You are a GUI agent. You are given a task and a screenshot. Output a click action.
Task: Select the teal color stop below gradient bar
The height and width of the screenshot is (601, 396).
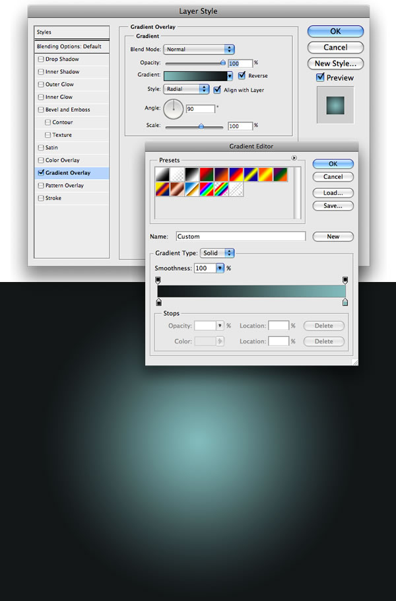point(345,302)
